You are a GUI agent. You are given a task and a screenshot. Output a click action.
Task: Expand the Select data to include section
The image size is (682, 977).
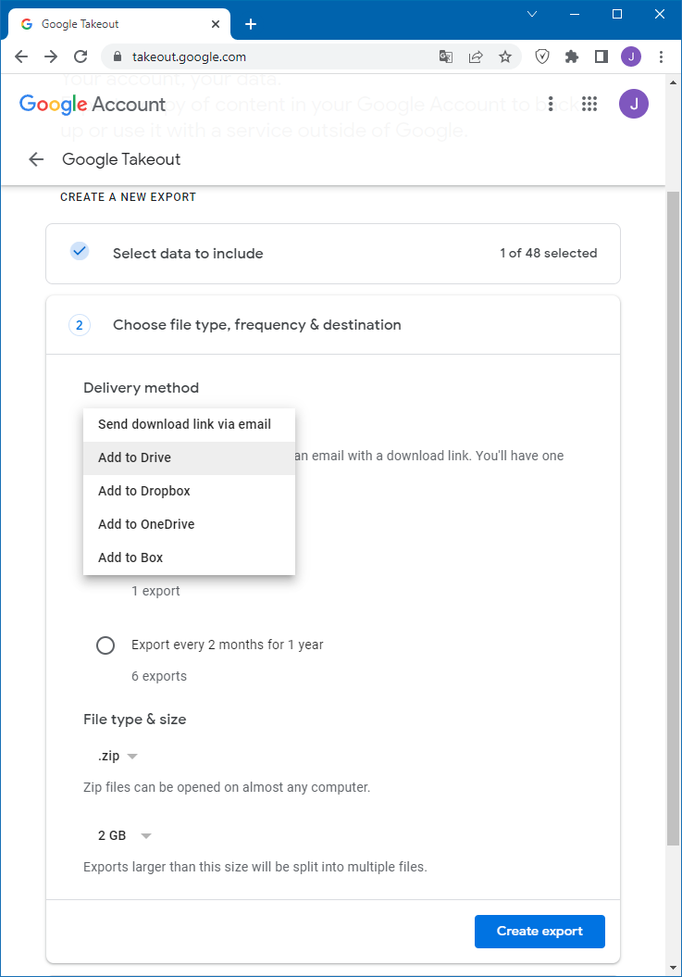(333, 254)
